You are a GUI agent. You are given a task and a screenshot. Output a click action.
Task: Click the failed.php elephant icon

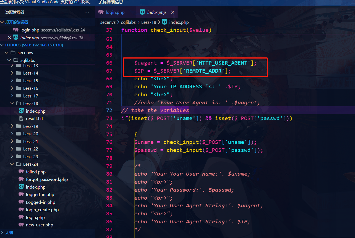[21, 172]
